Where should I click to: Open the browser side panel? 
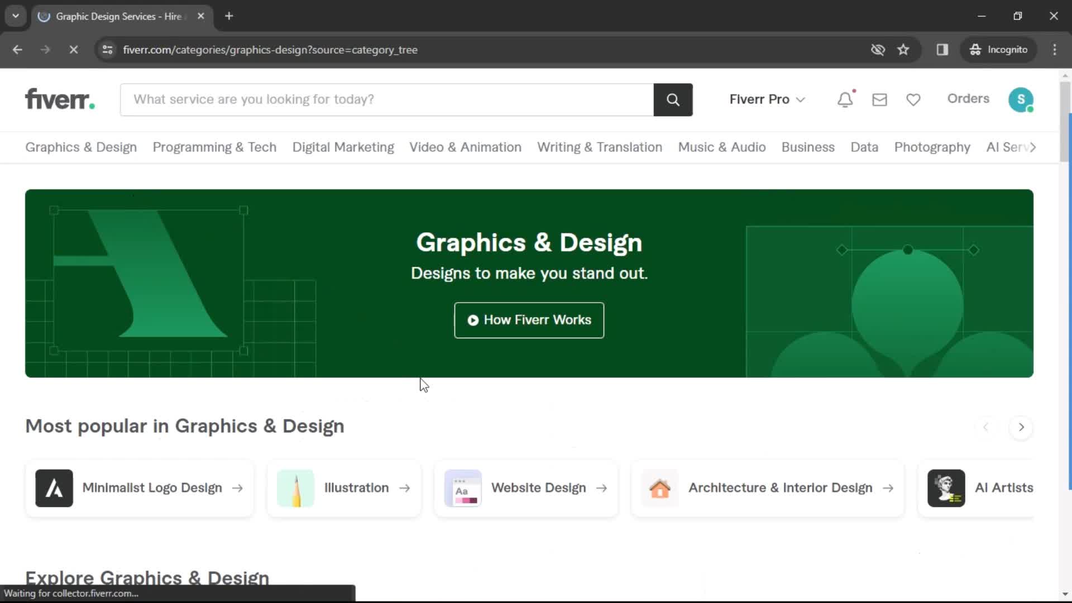click(x=942, y=50)
